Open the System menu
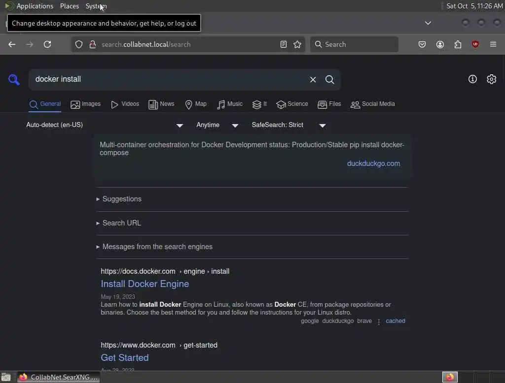This screenshot has height=383, width=505. coord(96,6)
